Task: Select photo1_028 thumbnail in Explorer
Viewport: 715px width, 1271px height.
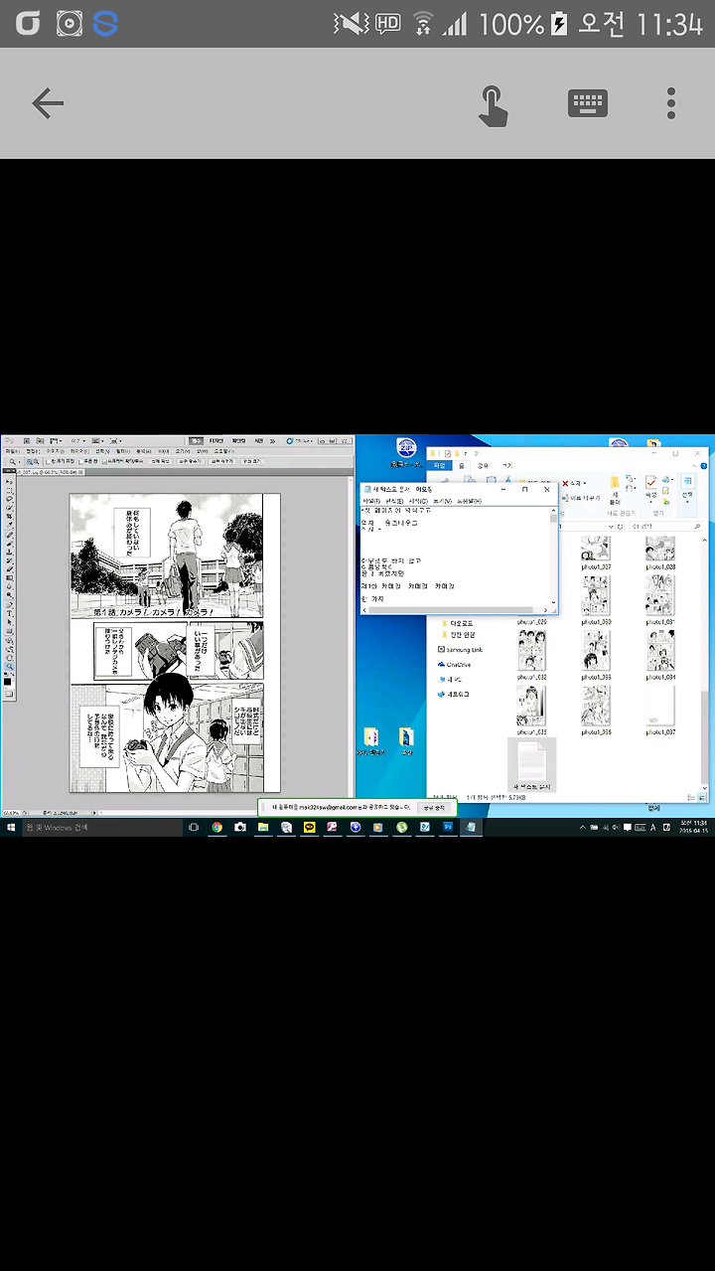Action: pos(660,551)
